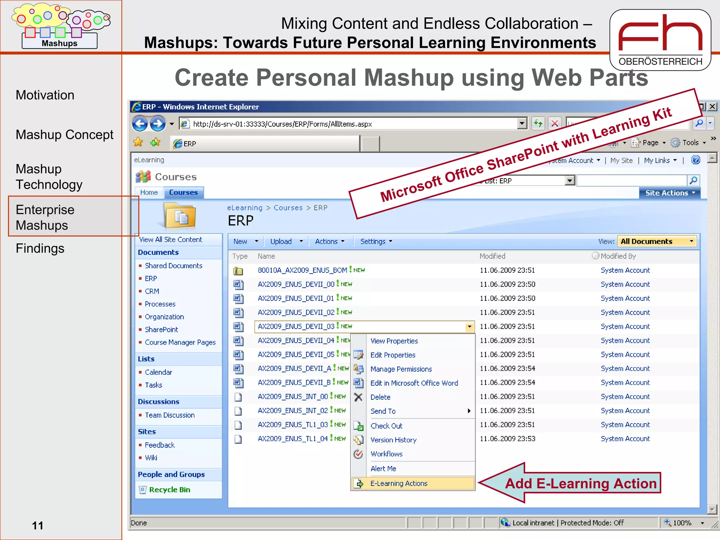Click the page scrollbar down arrow
Viewport: 720px width, 540px height.
point(712,509)
